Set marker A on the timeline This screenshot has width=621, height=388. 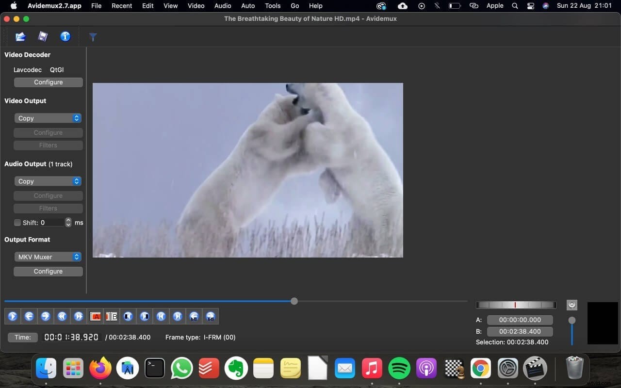click(96, 316)
